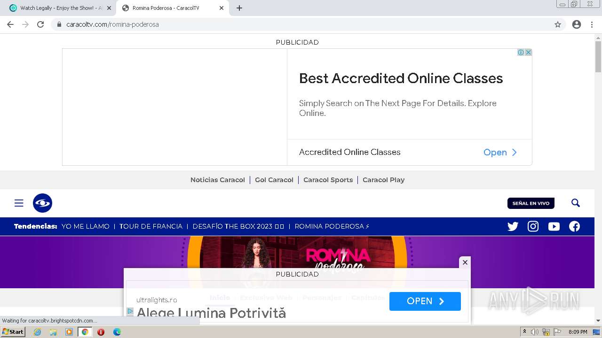Viewport: 602px width, 338px height.
Task: Close the top ad via X icon
Action: coord(528,52)
